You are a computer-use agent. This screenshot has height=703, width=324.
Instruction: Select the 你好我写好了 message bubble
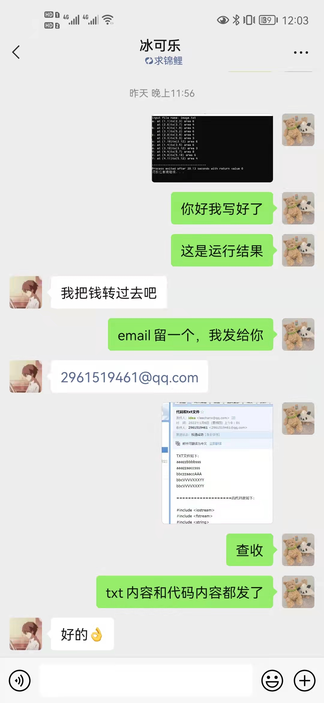(222, 208)
